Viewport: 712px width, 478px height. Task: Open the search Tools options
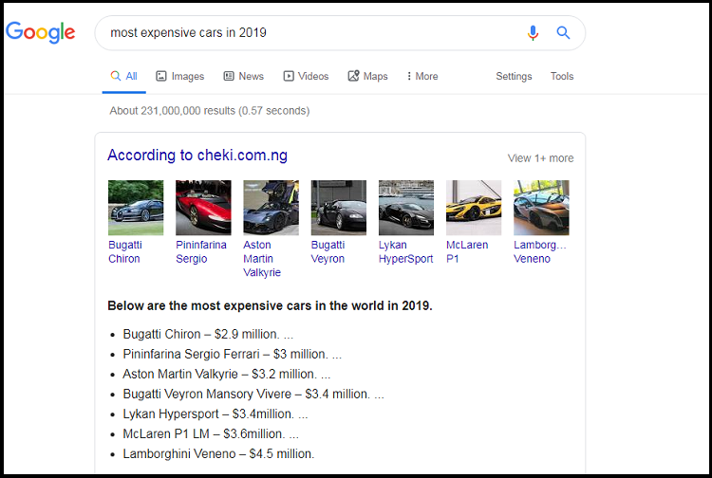click(562, 76)
